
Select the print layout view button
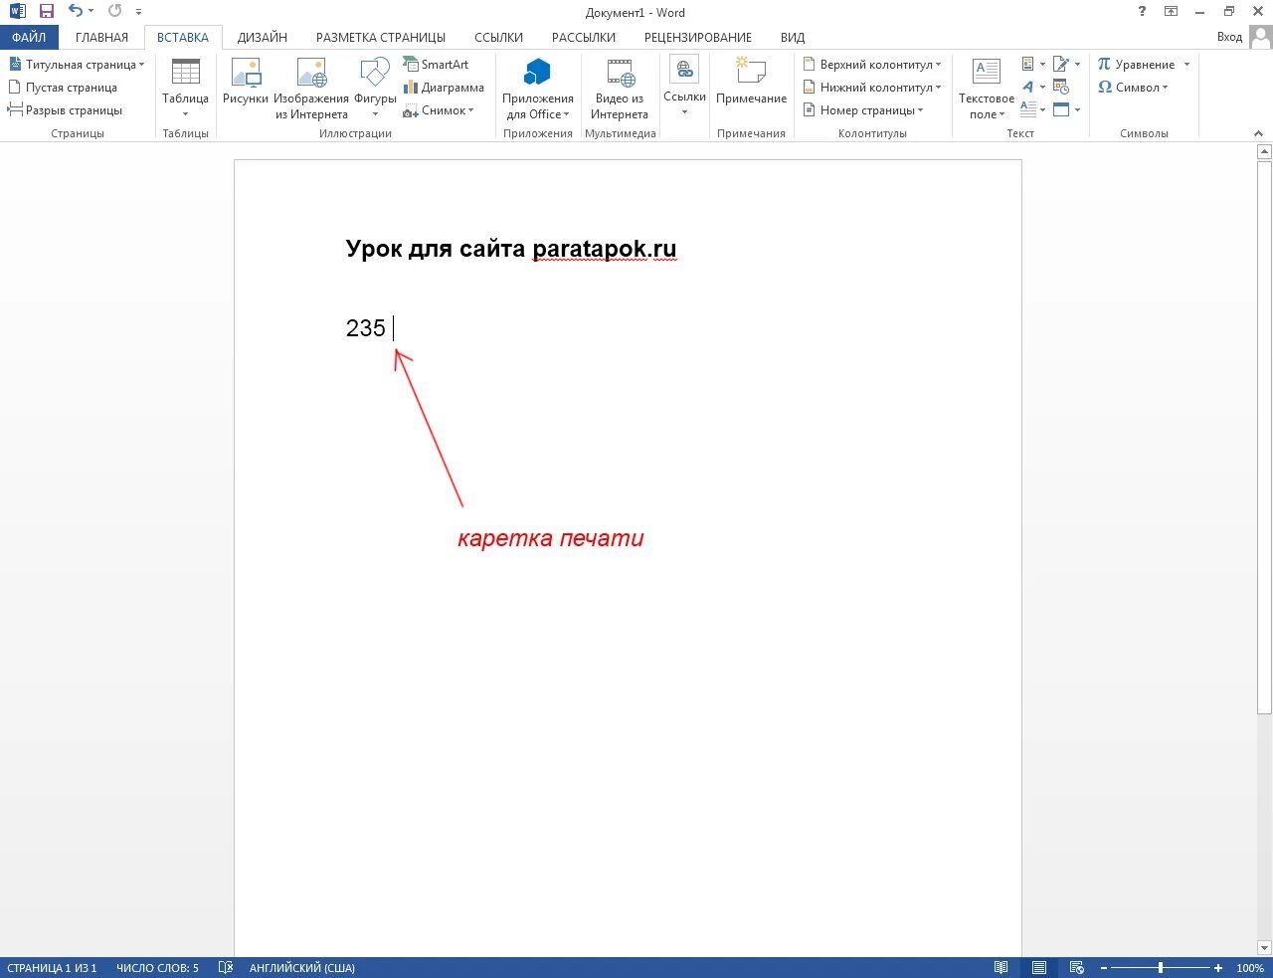pyautogui.click(x=1039, y=968)
